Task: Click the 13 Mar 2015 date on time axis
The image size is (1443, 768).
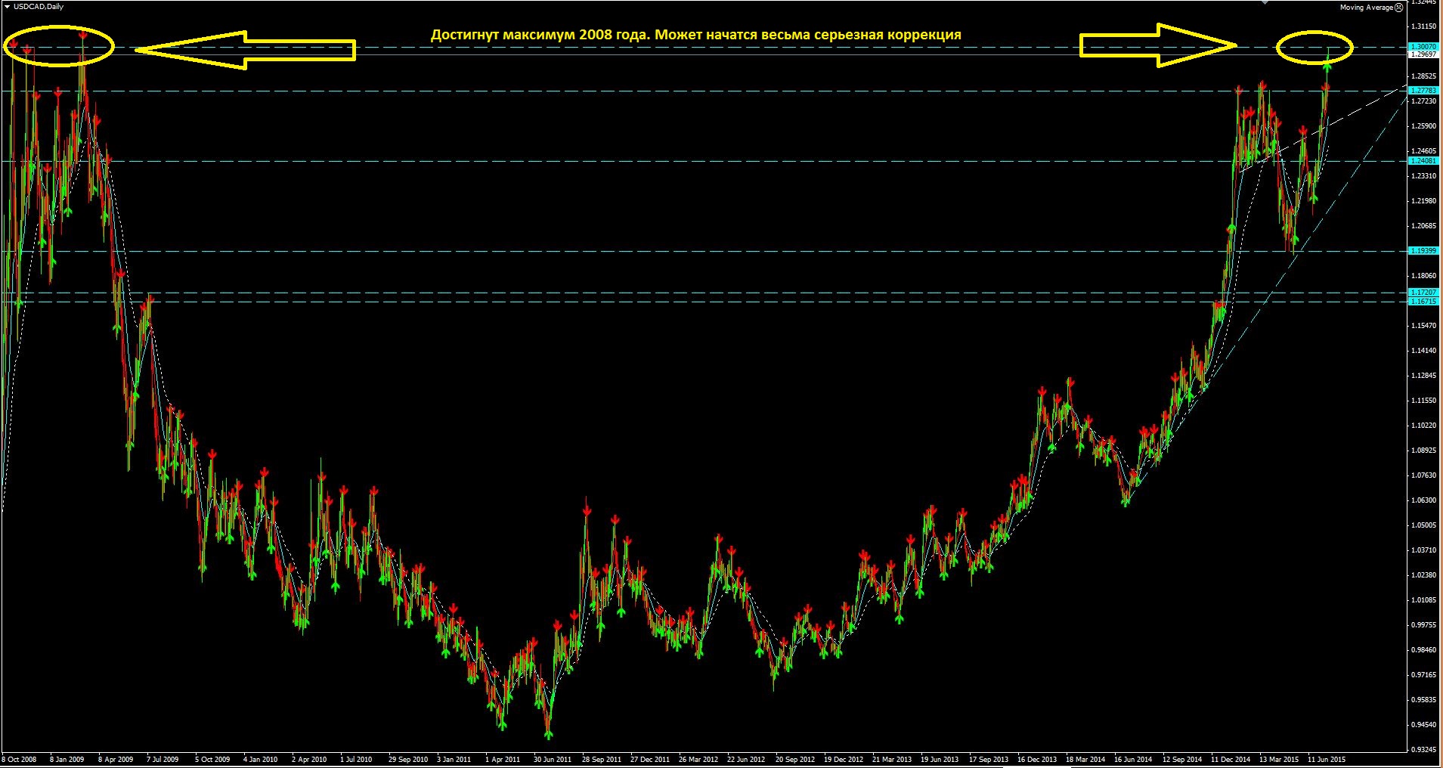Action: click(1279, 759)
